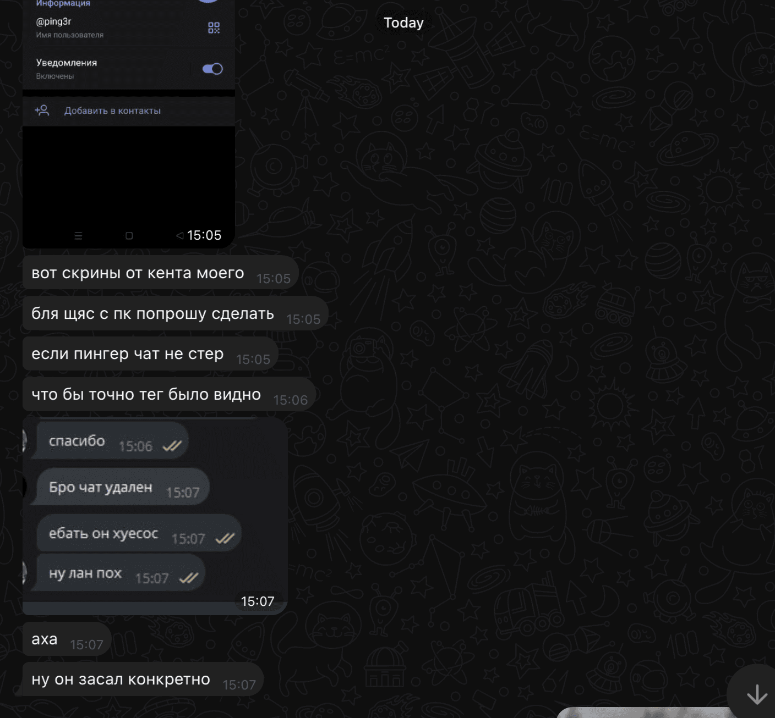Image resolution: width=775 pixels, height=718 pixels.
Task: Click the Today date badge
Action: [403, 23]
